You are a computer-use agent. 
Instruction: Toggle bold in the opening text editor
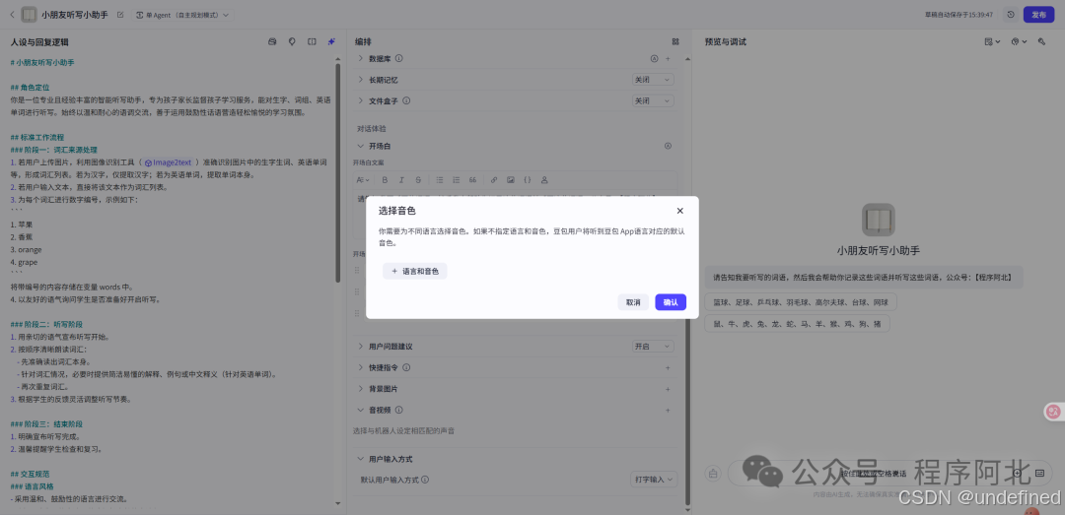coord(385,180)
